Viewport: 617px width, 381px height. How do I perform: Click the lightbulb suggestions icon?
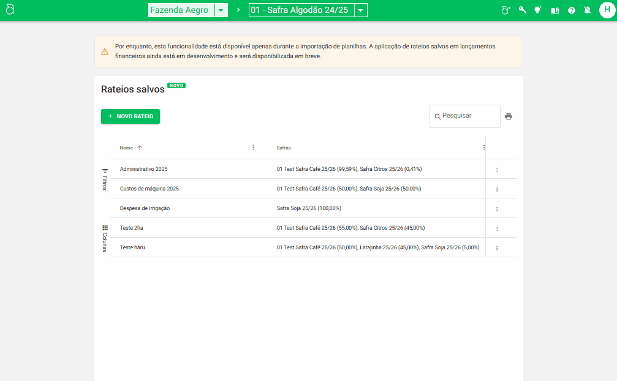click(x=538, y=10)
